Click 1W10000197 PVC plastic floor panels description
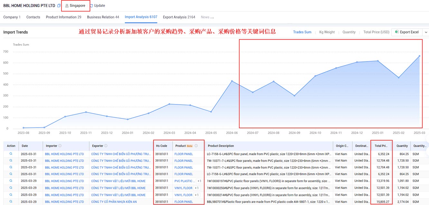 click(269, 181)
